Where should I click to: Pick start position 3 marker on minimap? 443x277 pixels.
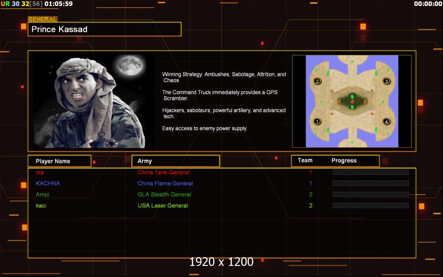pyautogui.click(x=387, y=81)
